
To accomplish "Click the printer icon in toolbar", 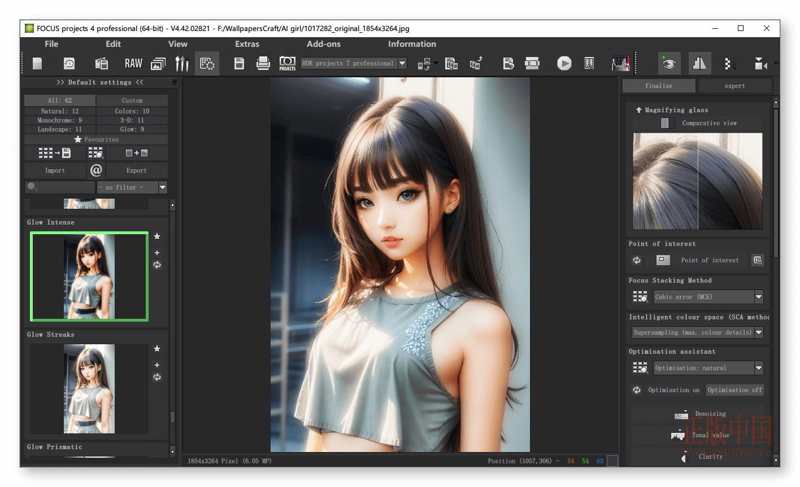I will (263, 63).
